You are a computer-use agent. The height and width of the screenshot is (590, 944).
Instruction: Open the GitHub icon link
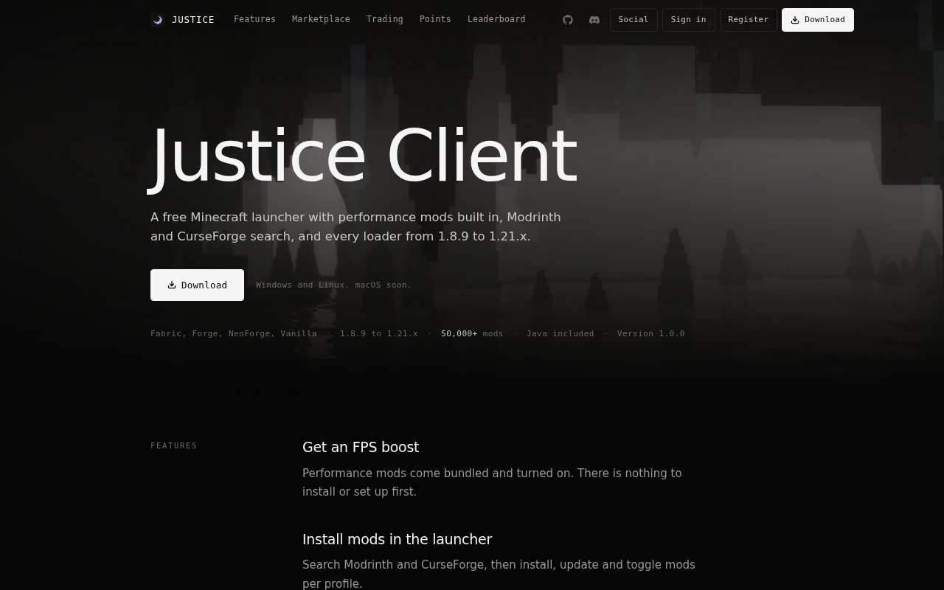pyautogui.click(x=568, y=20)
